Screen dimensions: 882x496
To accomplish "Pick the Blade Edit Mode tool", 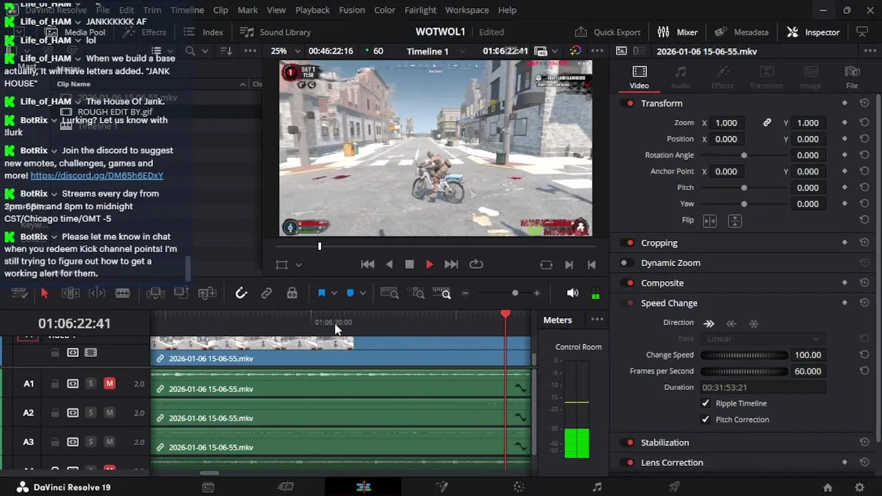I will (123, 293).
